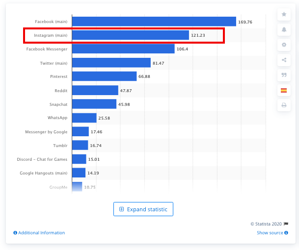Click the value 121.23
The image size is (299, 250).
[x=198, y=35]
